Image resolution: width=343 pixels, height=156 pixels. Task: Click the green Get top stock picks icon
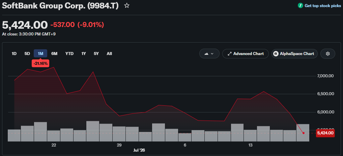coord(301,6)
